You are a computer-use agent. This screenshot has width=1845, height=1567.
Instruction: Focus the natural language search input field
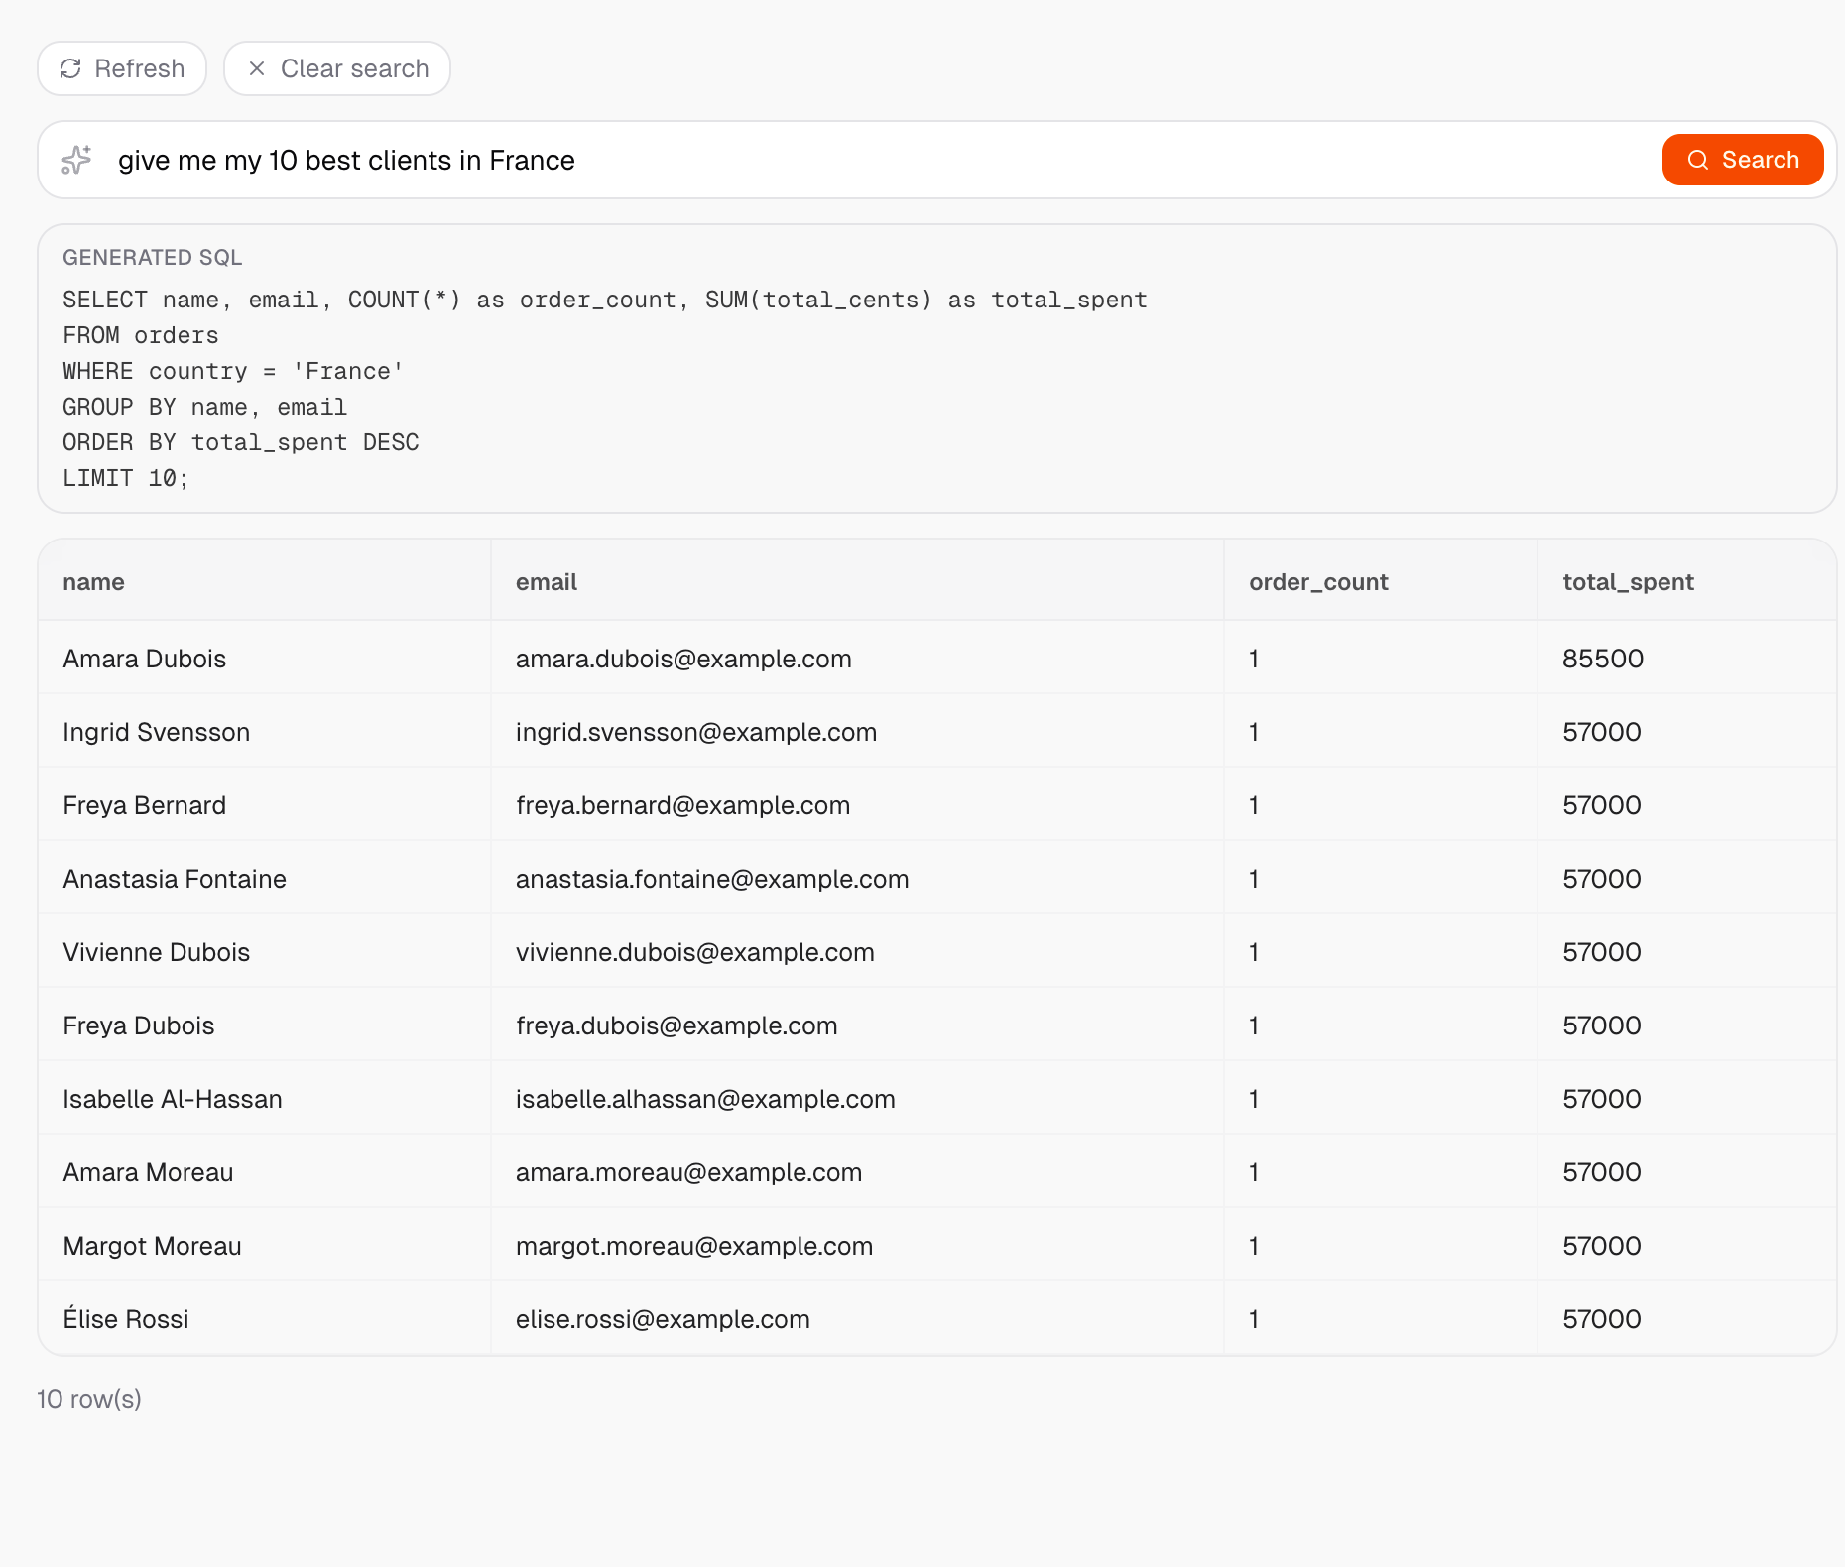(873, 160)
